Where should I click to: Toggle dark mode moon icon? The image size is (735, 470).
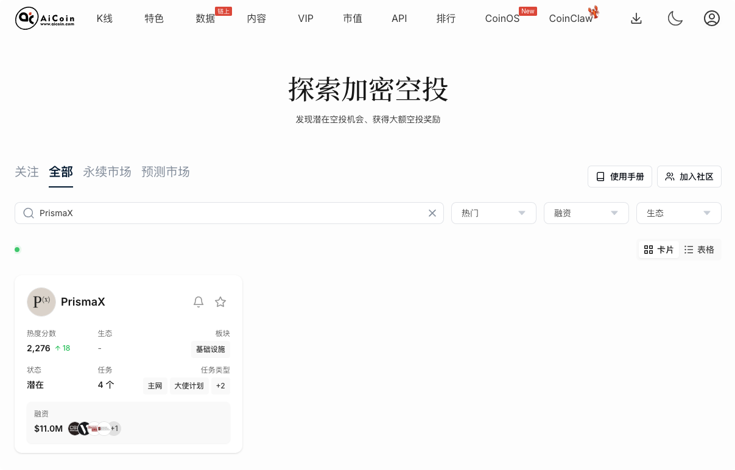coord(675,18)
